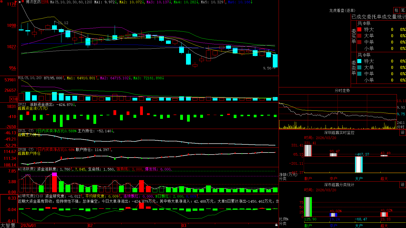Click cyan 特大 swatch under 委卖单
The height and width of the screenshot is (228, 406).
point(359,61)
